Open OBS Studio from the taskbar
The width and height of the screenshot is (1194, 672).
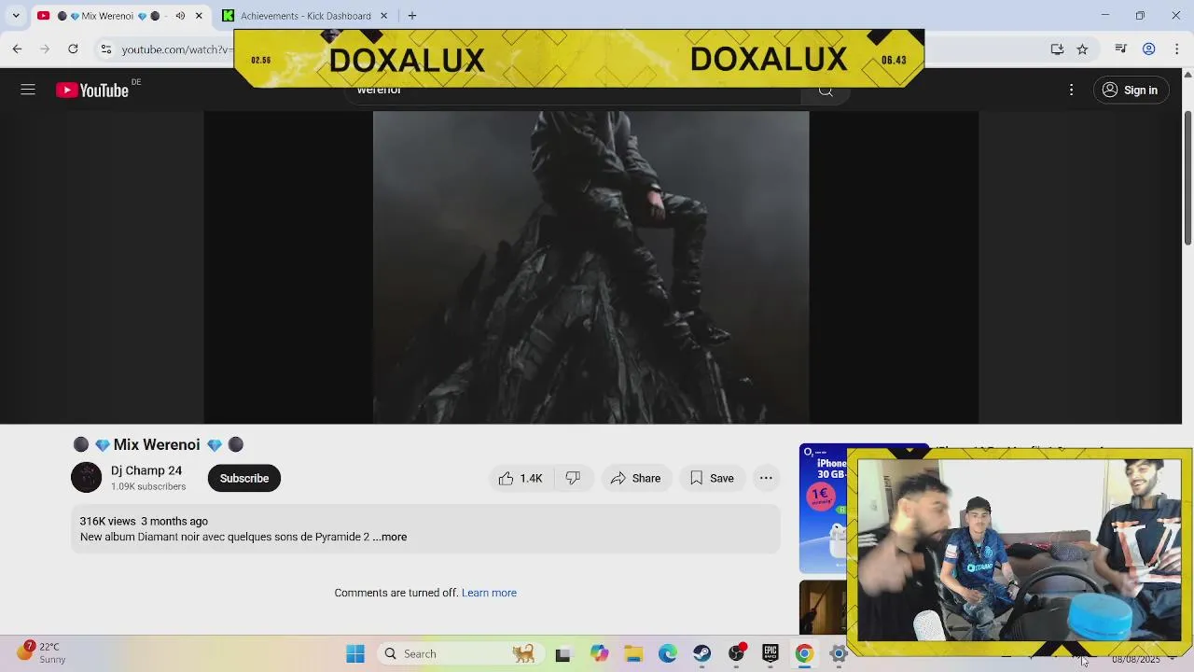[x=737, y=653]
